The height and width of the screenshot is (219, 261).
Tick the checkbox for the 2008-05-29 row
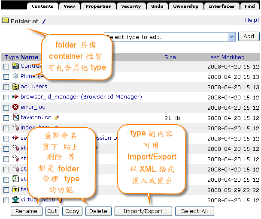tap(6, 190)
